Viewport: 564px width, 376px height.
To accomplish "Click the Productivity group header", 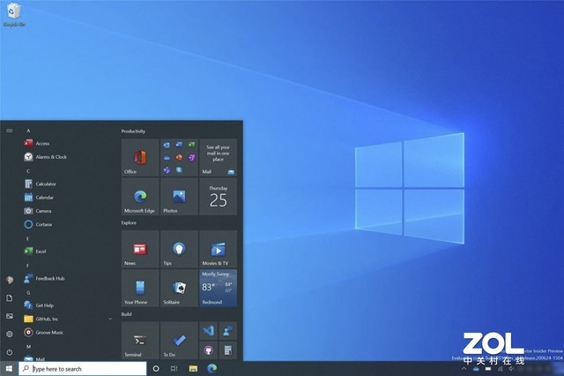I will (133, 132).
